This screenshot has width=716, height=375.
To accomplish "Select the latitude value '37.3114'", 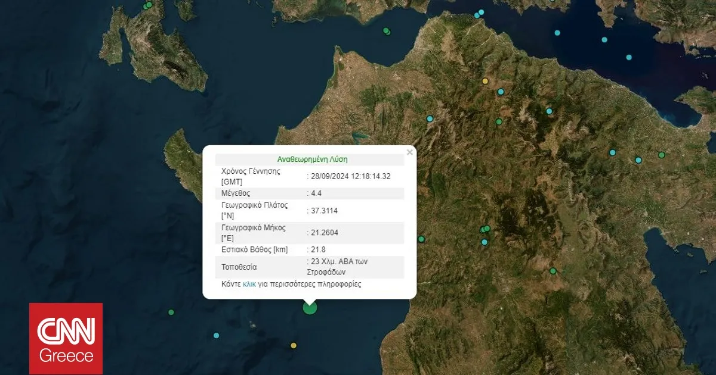I will pos(324,211).
